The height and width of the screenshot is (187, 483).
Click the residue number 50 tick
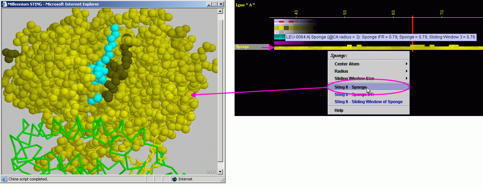(x=345, y=12)
